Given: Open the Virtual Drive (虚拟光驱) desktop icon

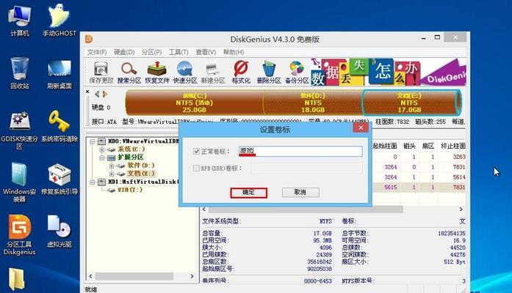Looking at the screenshot, I should 59,231.
